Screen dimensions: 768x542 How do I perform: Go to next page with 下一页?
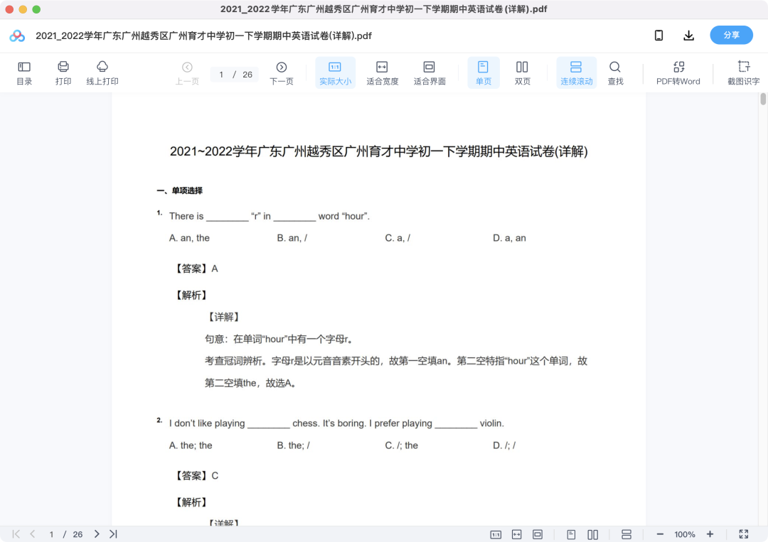pyautogui.click(x=281, y=73)
